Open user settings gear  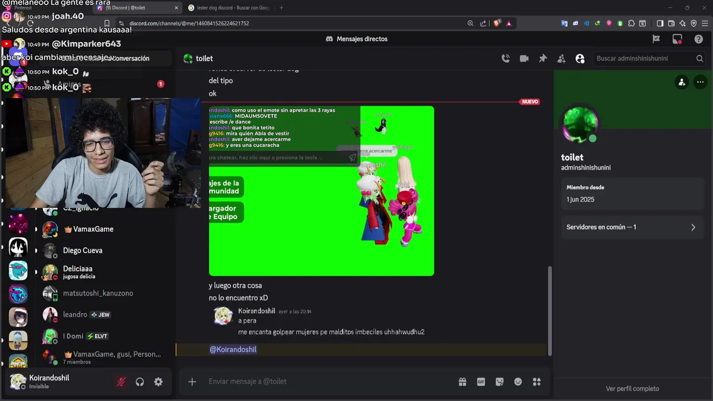tap(158, 382)
